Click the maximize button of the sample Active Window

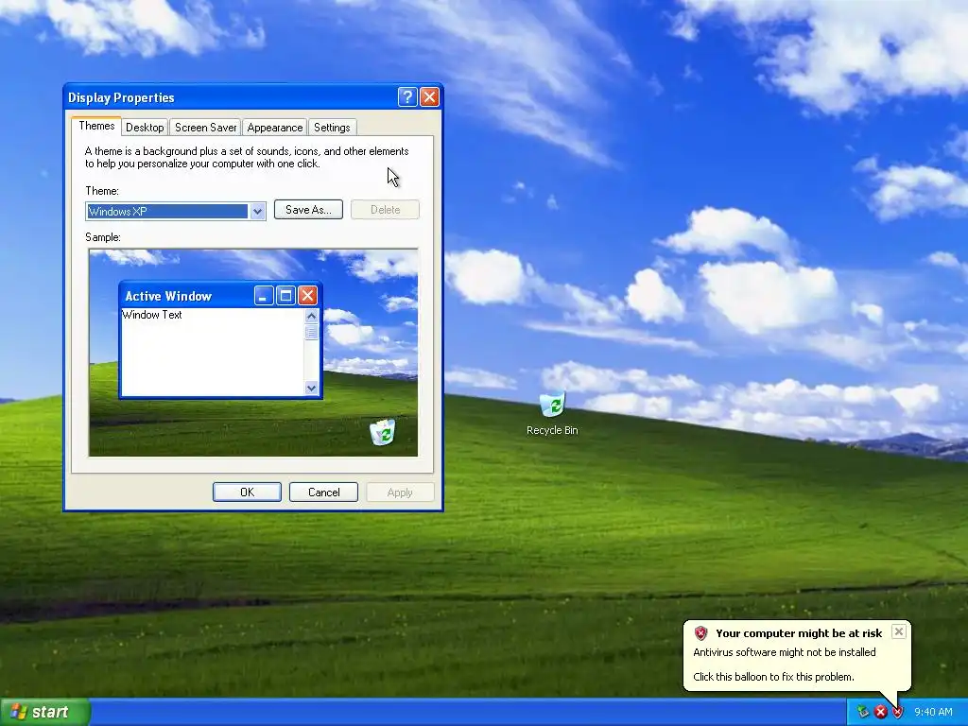(285, 296)
